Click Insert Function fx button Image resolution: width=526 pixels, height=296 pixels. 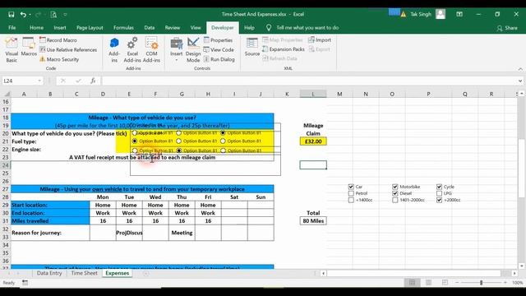[93, 81]
